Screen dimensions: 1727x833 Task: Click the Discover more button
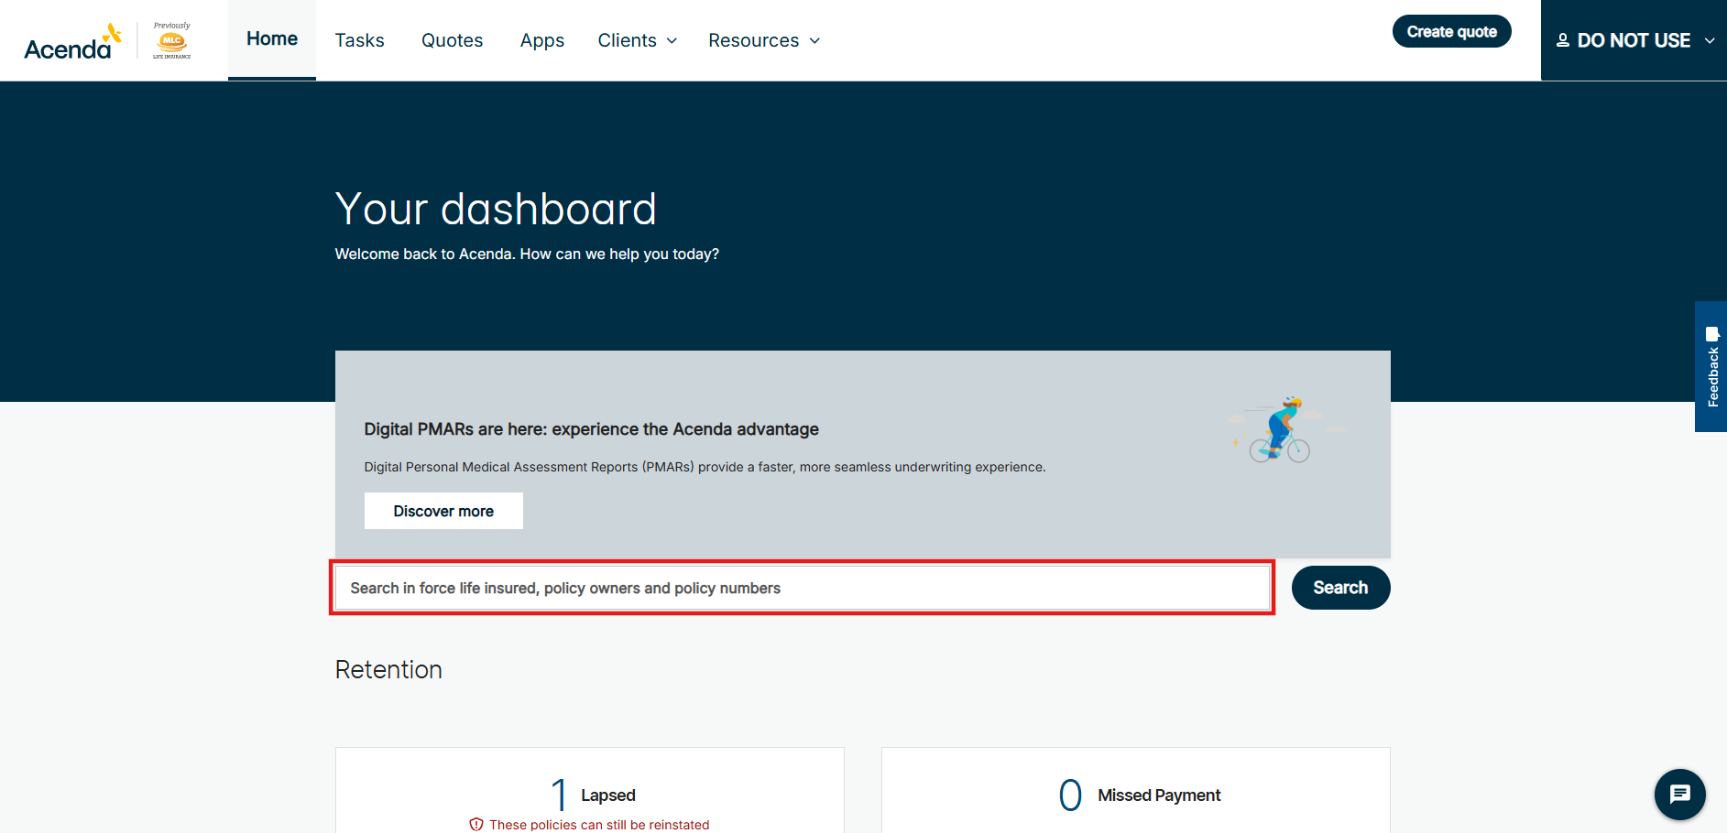[x=443, y=511]
